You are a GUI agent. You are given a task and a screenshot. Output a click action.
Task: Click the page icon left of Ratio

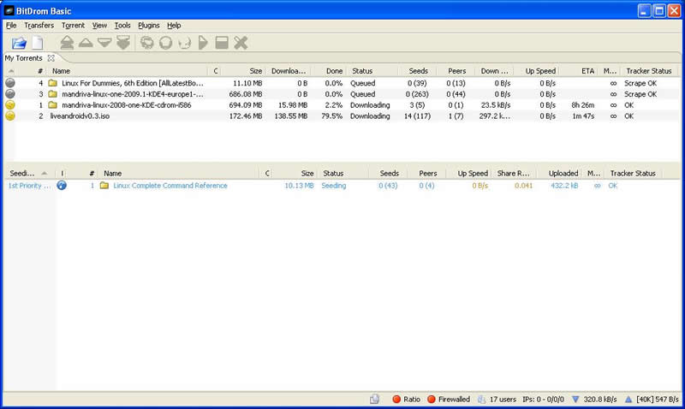click(374, 399)
